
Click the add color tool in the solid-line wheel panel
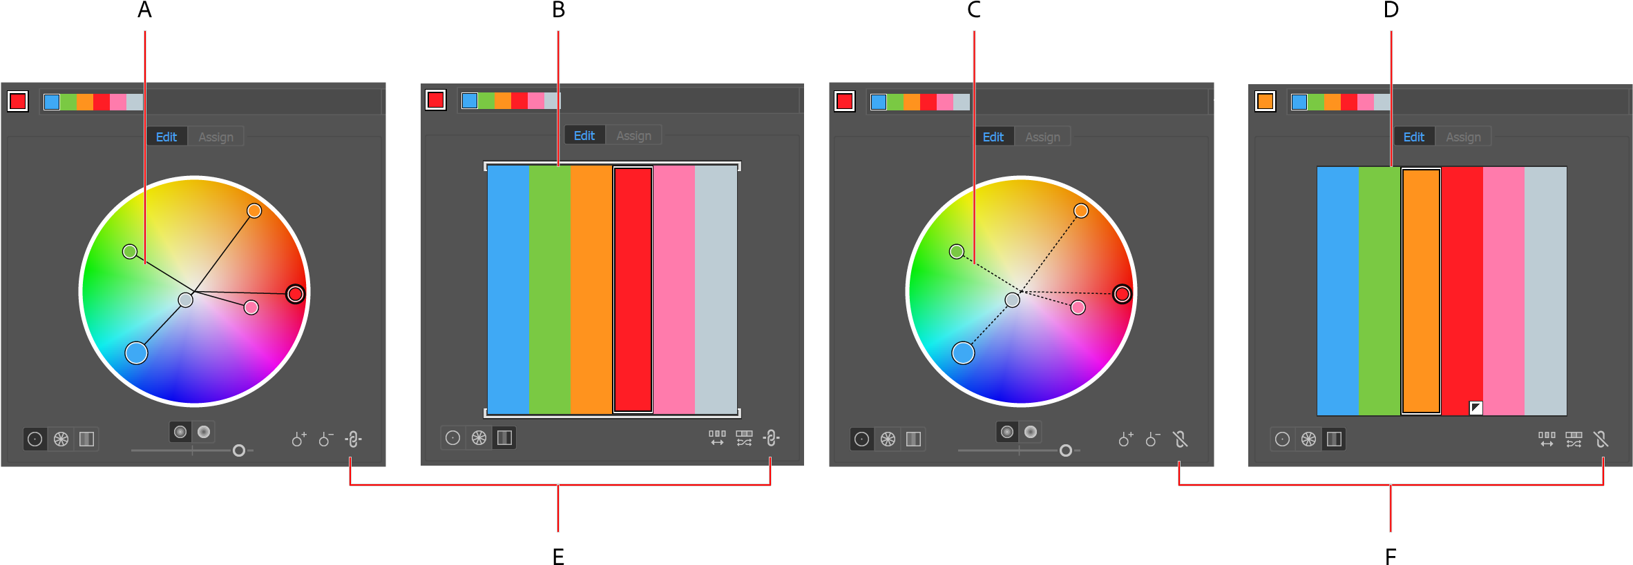tap(298, 439)
